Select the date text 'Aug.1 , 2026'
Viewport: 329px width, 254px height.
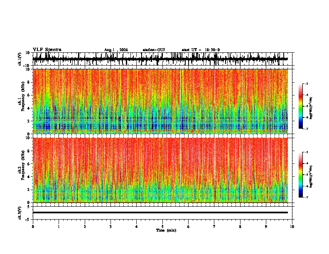pos(116,50)
